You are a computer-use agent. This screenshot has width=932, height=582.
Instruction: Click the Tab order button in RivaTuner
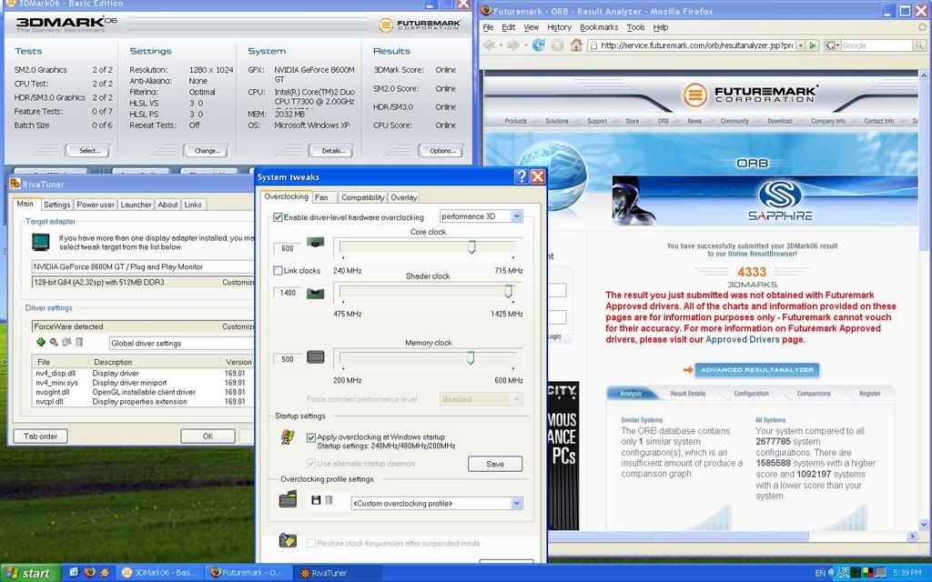40,436
